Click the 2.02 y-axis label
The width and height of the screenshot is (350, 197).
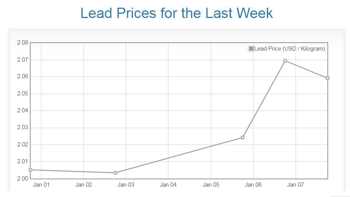(x=23, y=144)
